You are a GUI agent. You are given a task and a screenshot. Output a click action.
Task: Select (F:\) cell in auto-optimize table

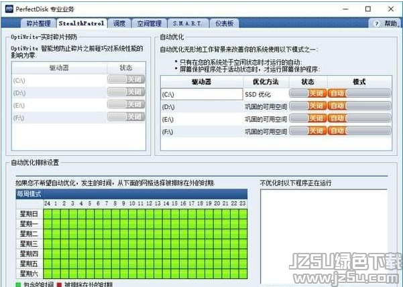point(201,132)
